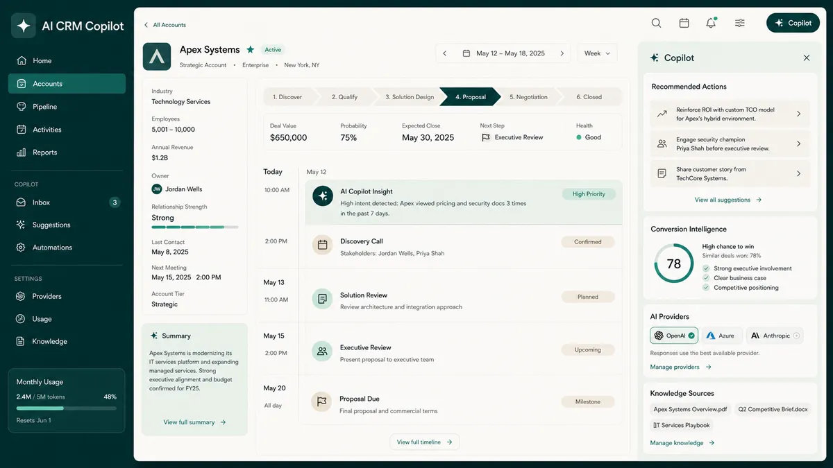Open Activities in sidebar

(x=67, y=129)
